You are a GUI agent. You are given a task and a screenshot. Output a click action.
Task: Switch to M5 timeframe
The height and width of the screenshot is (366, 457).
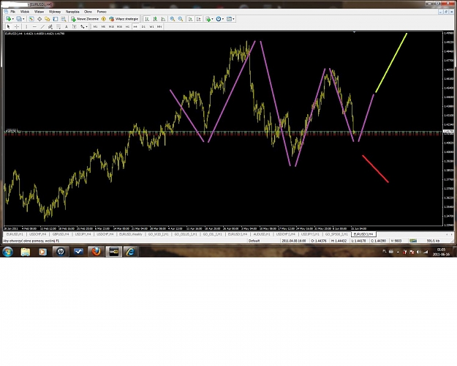coord(103,26)
